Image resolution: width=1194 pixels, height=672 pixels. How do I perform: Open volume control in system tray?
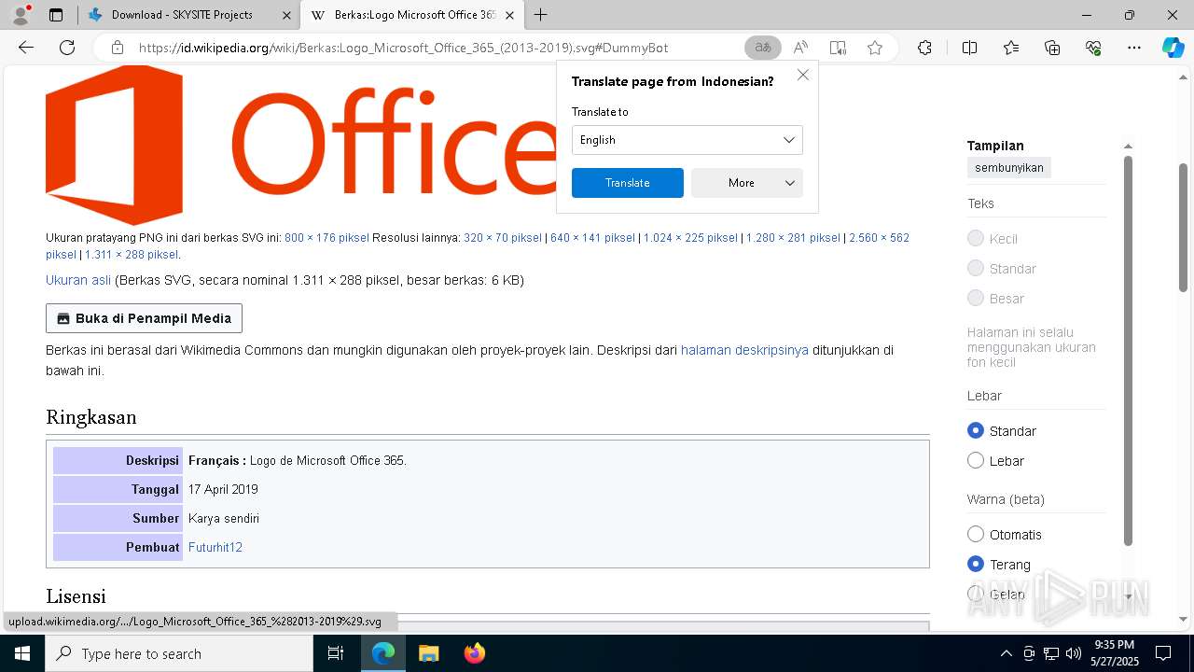(1074, 653)
